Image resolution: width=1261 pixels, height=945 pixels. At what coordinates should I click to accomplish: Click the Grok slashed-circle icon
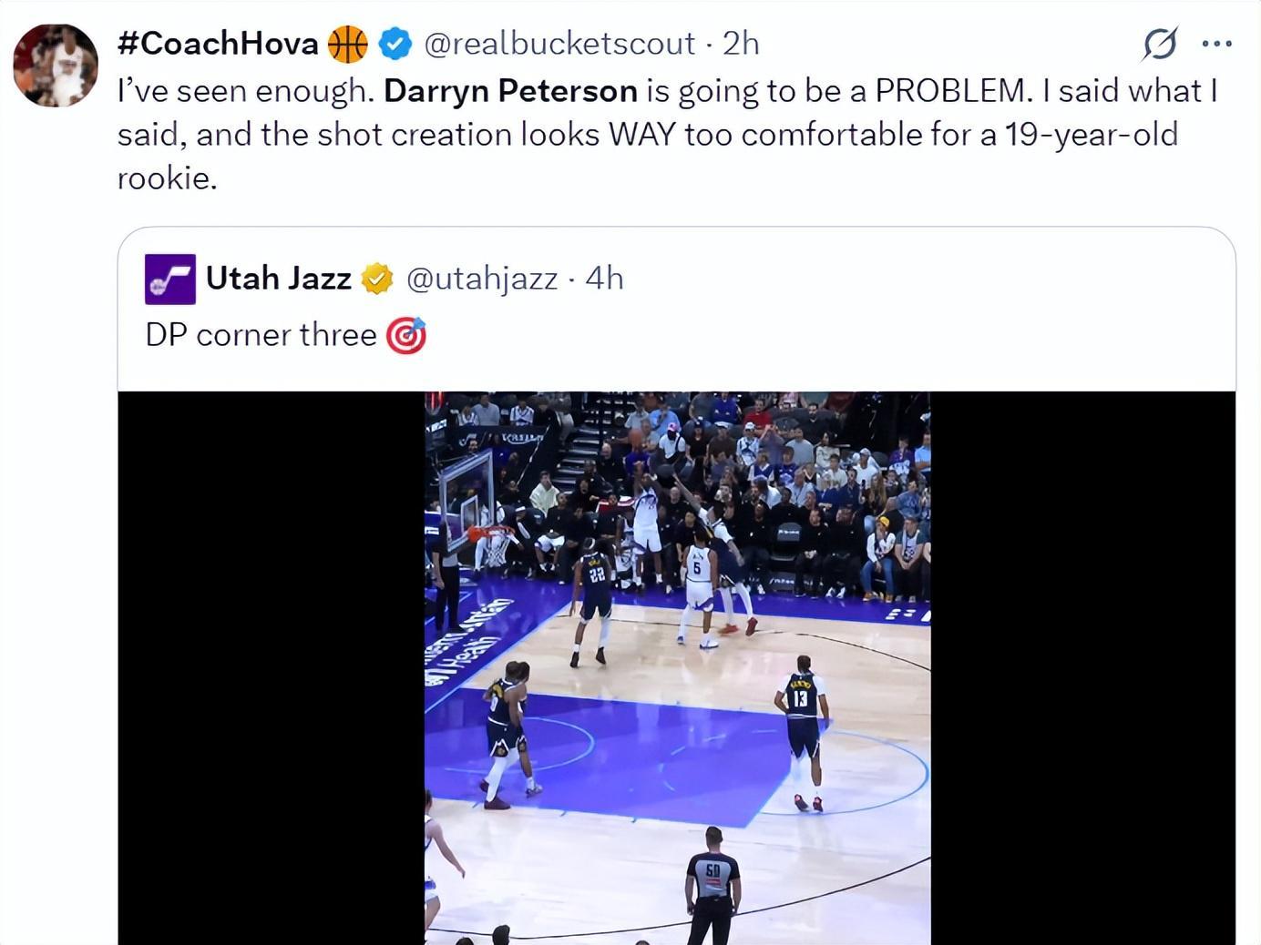pos(1160,43)
